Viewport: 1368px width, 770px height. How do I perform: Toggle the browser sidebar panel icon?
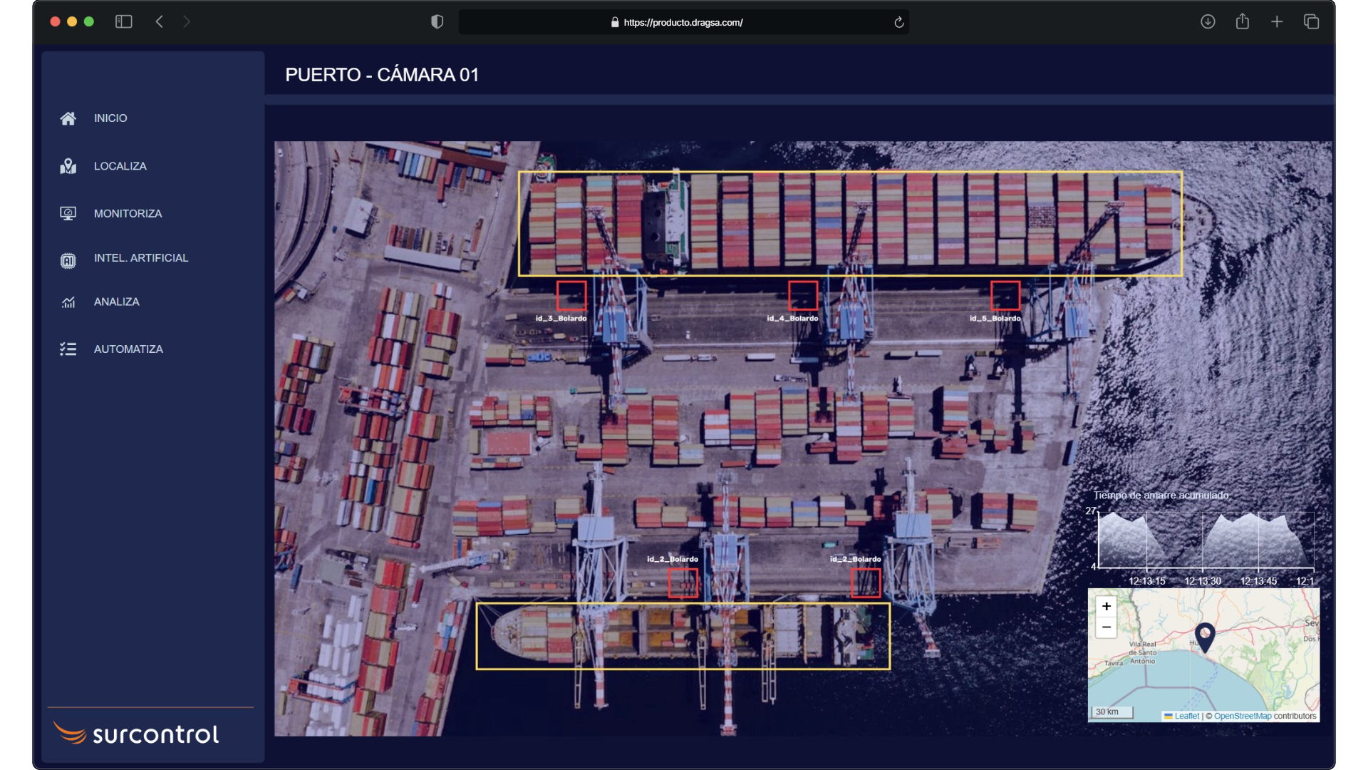pyautogui.click(x=123, y=22)
